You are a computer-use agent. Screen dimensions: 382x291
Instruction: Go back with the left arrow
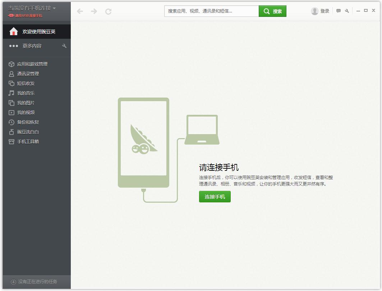(x=80, y=11)
